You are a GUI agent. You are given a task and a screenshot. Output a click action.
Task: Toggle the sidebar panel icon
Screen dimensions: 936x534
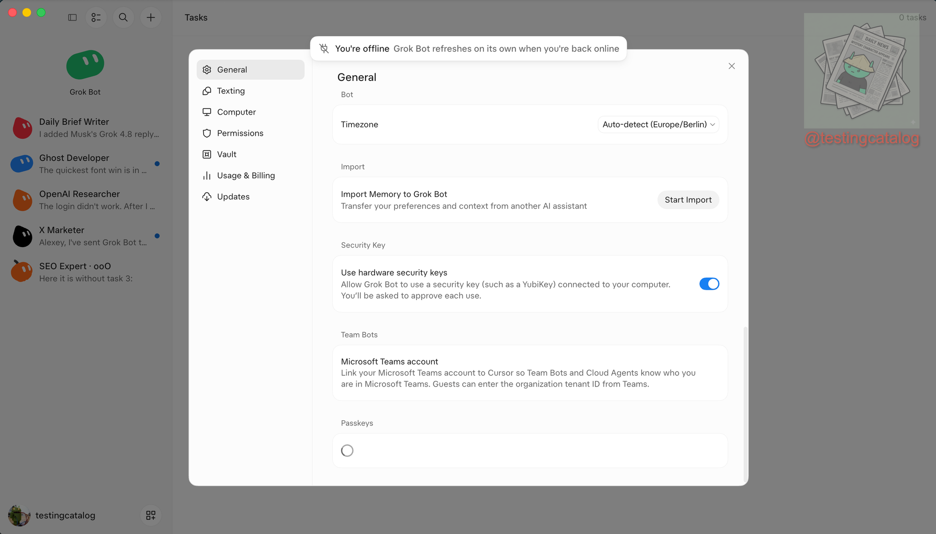(x=72, y=17)
